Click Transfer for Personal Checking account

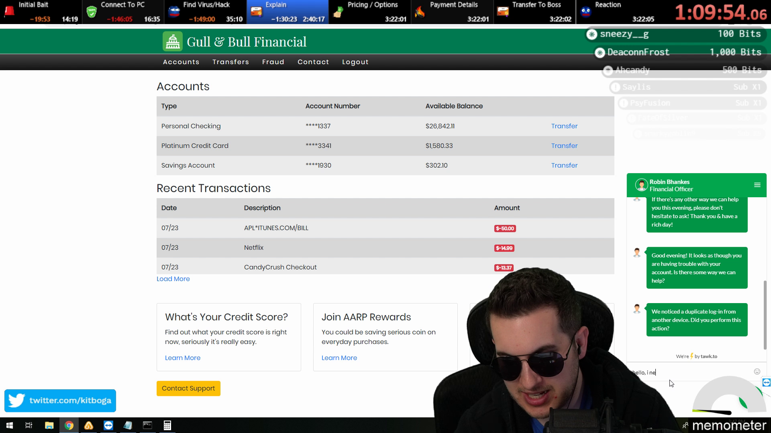point(564,126)
